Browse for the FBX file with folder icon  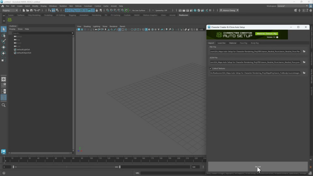pyautogui.click(x=304, y=51)
